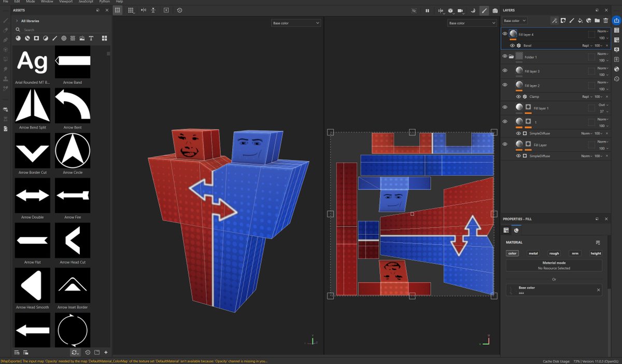Expand the All libraries tree
The width and height of the screenshot is (622, 364).
(17, 21)
